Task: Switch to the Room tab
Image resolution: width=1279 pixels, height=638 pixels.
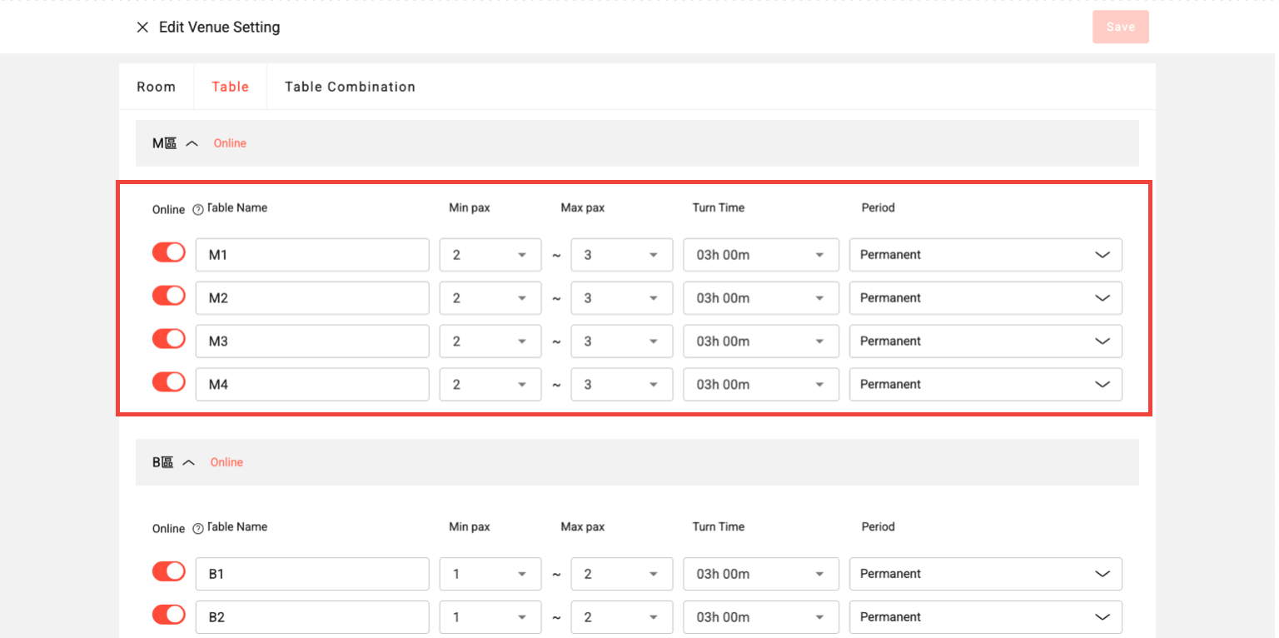Action: 157,87
